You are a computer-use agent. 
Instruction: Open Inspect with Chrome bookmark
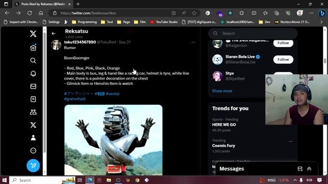pyautogui.click(x=21, y=22)
